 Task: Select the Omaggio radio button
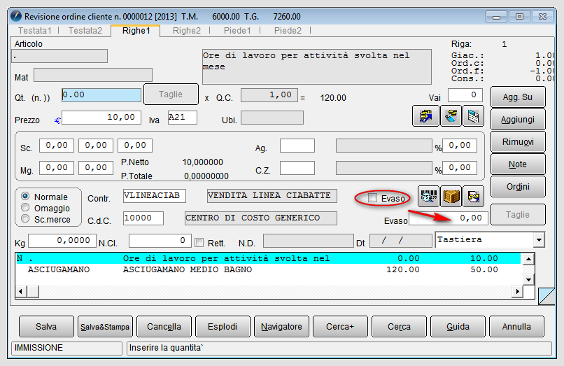[x=25, y=207]
